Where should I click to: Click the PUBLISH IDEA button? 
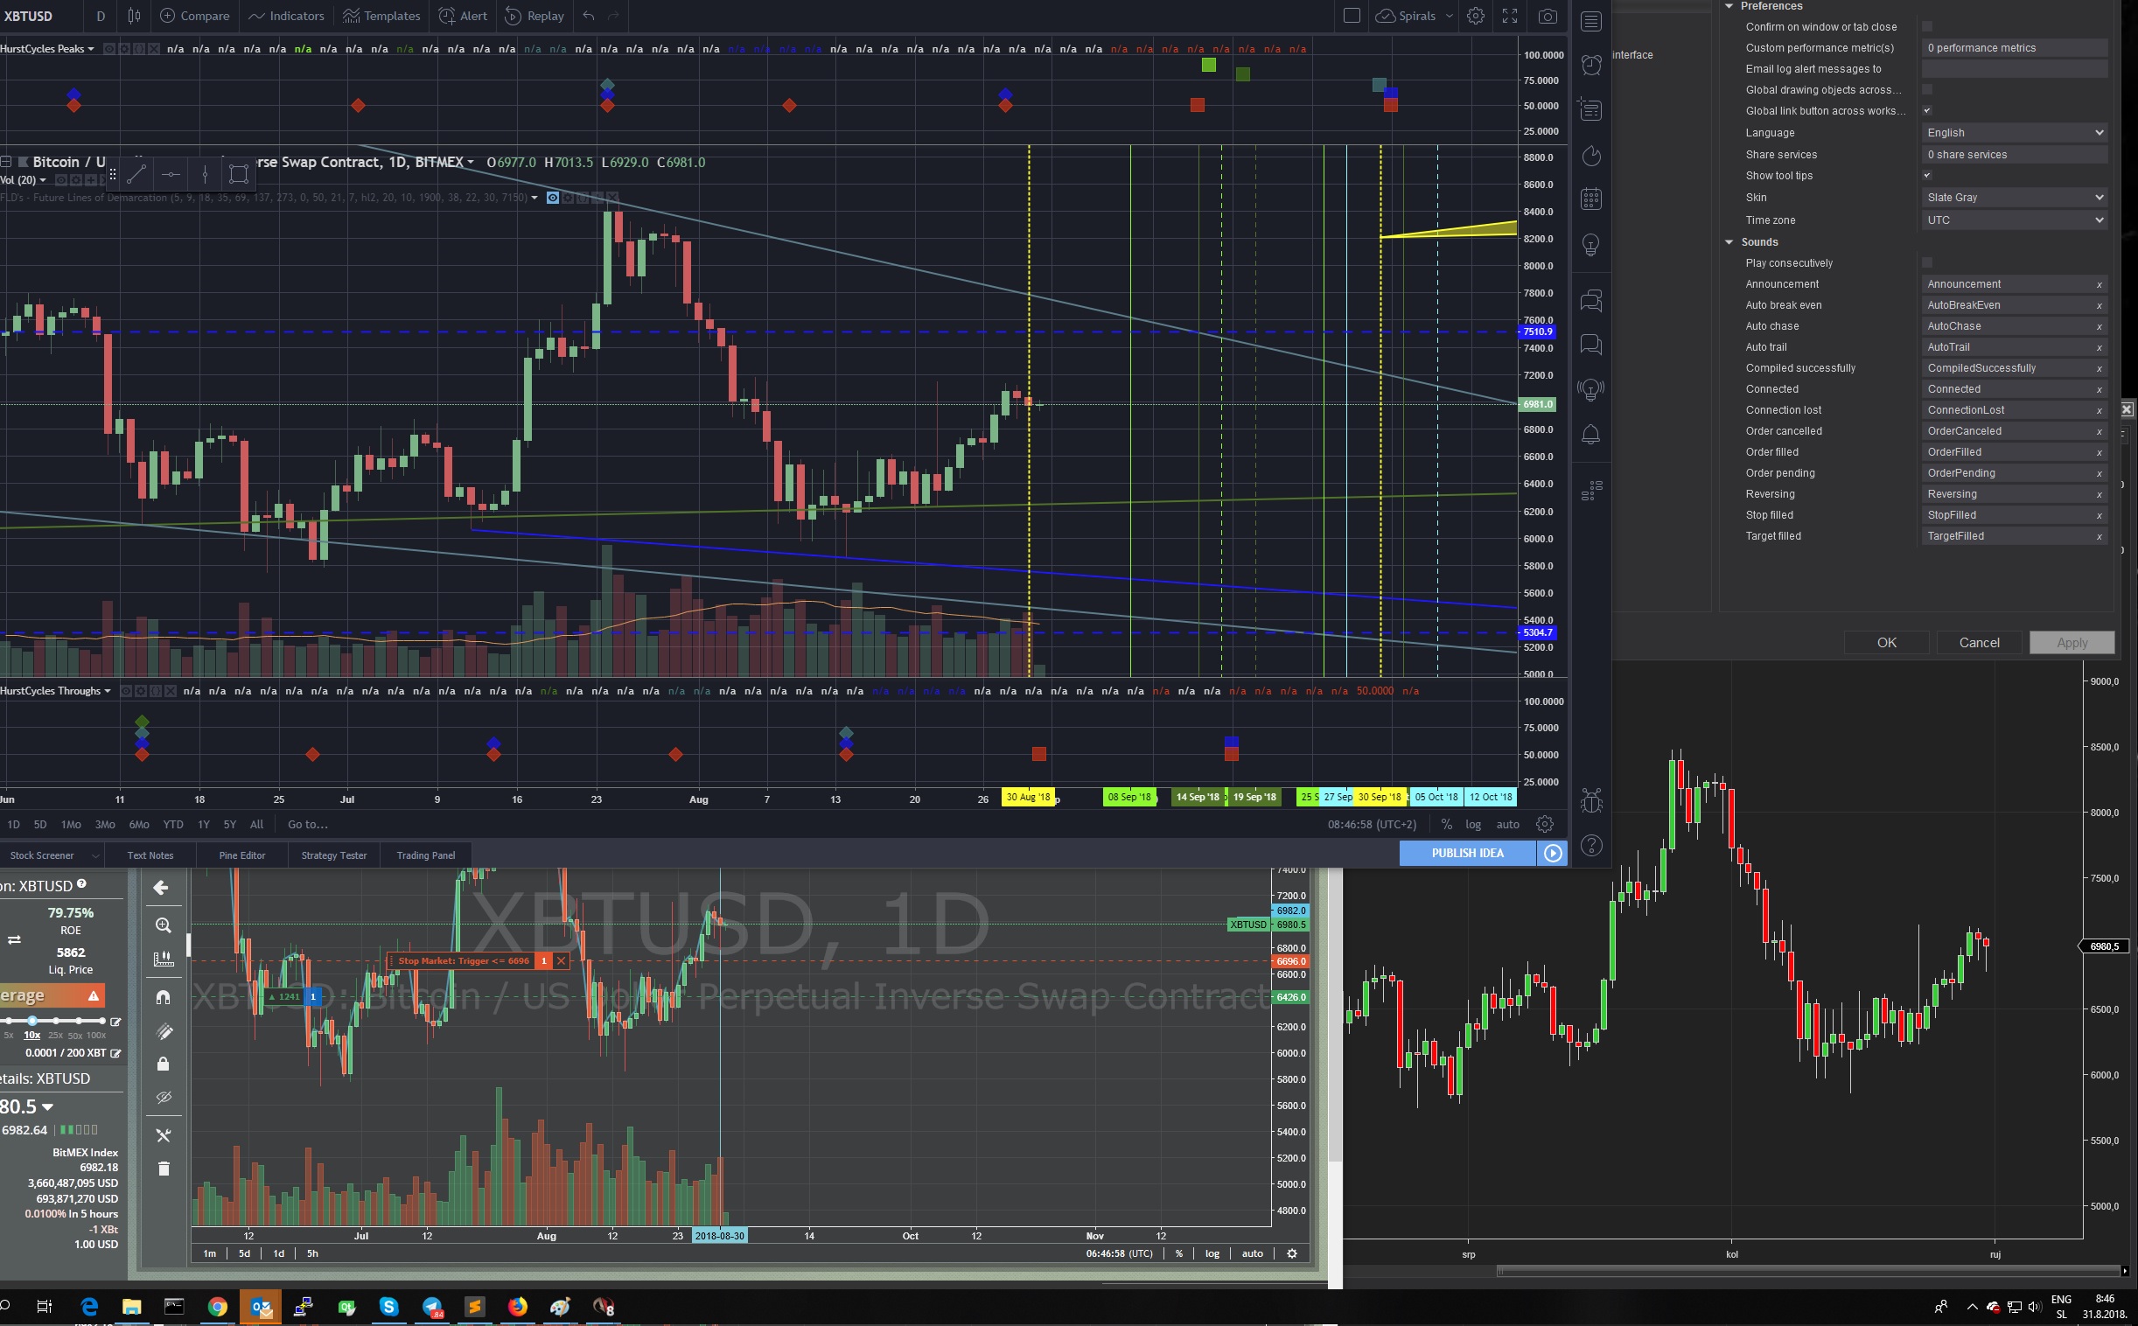pos(1467,853)
